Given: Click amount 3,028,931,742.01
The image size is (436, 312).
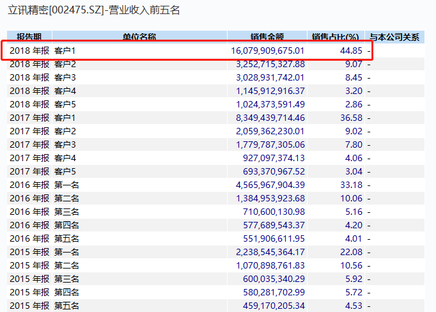Looking at the screenshot, I should pyautogui.click(x=270, y=77).
